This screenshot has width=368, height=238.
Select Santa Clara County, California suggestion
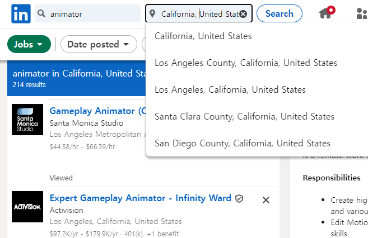(x=244, y=117)
